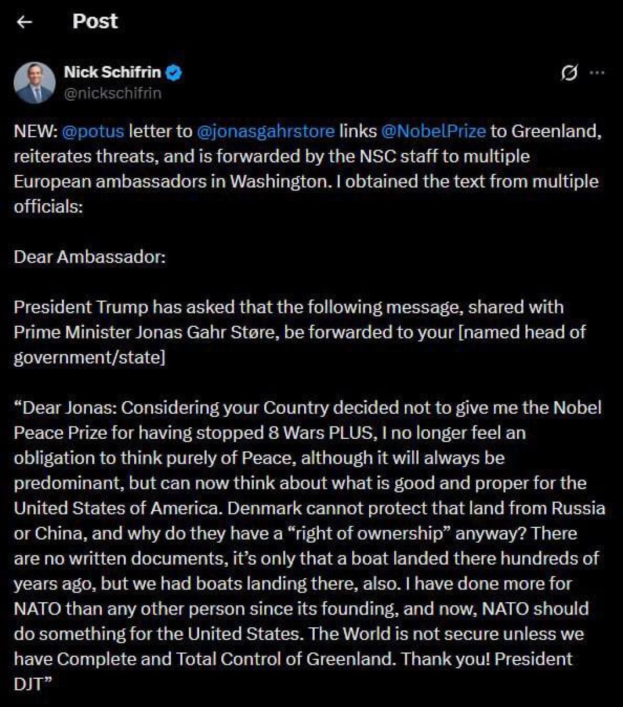Select the "Dear Ambassador:" line
The height and width of the screenshot is (707, 623).
(90, 257)
